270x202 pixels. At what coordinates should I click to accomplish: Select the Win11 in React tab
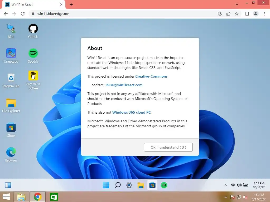(x=33, y=4)
